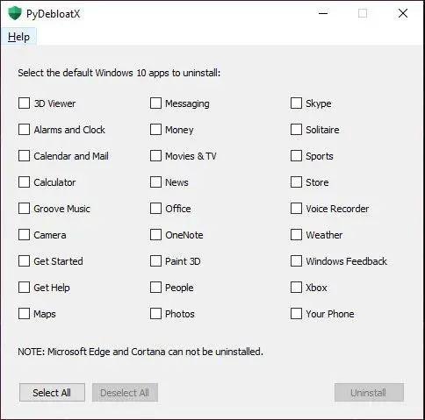Check the Skype checkbox

[x=296, y=103]
